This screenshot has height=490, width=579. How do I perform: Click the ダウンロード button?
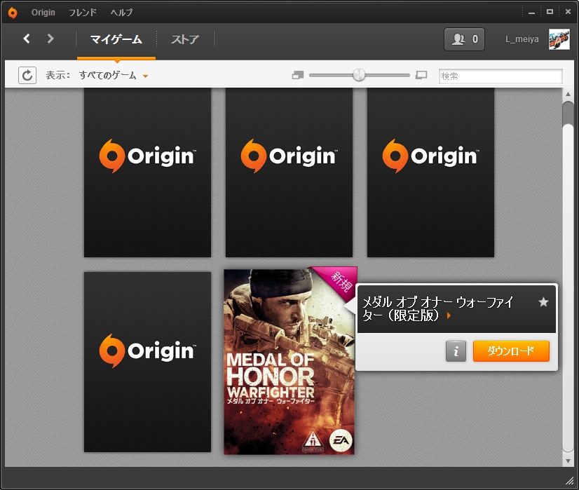click(x=511, y=351)
